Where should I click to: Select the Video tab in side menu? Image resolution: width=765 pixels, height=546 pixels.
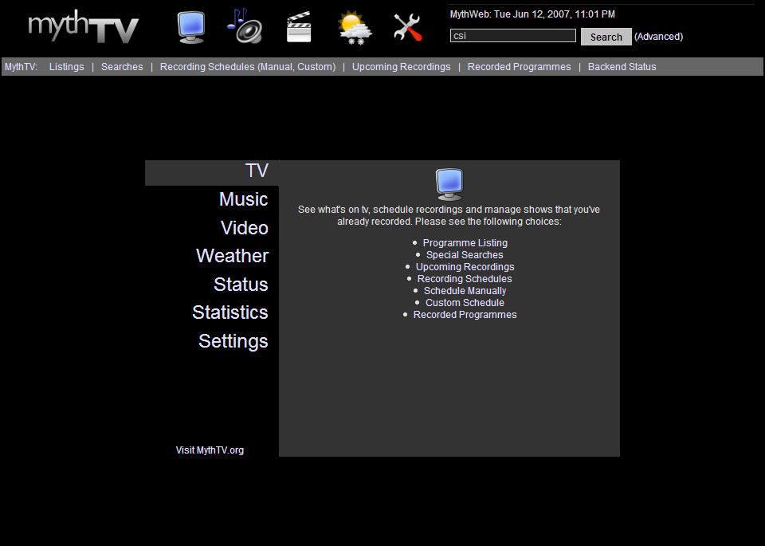pos(245,228)
